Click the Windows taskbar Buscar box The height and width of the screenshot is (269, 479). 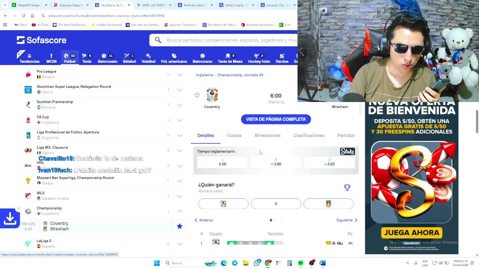pyautogui.click(x=181, y=263)
